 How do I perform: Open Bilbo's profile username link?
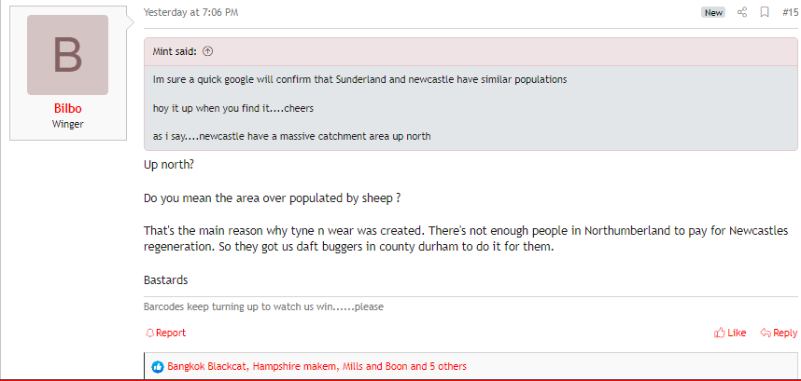67,109
